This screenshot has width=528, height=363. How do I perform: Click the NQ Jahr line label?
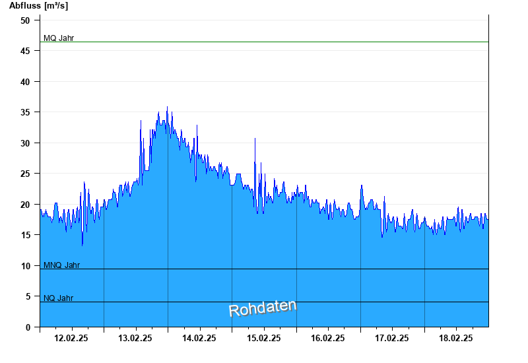58,298
